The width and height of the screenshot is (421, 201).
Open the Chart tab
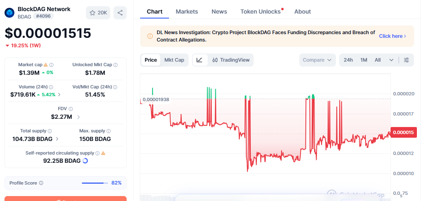(155, 12)
